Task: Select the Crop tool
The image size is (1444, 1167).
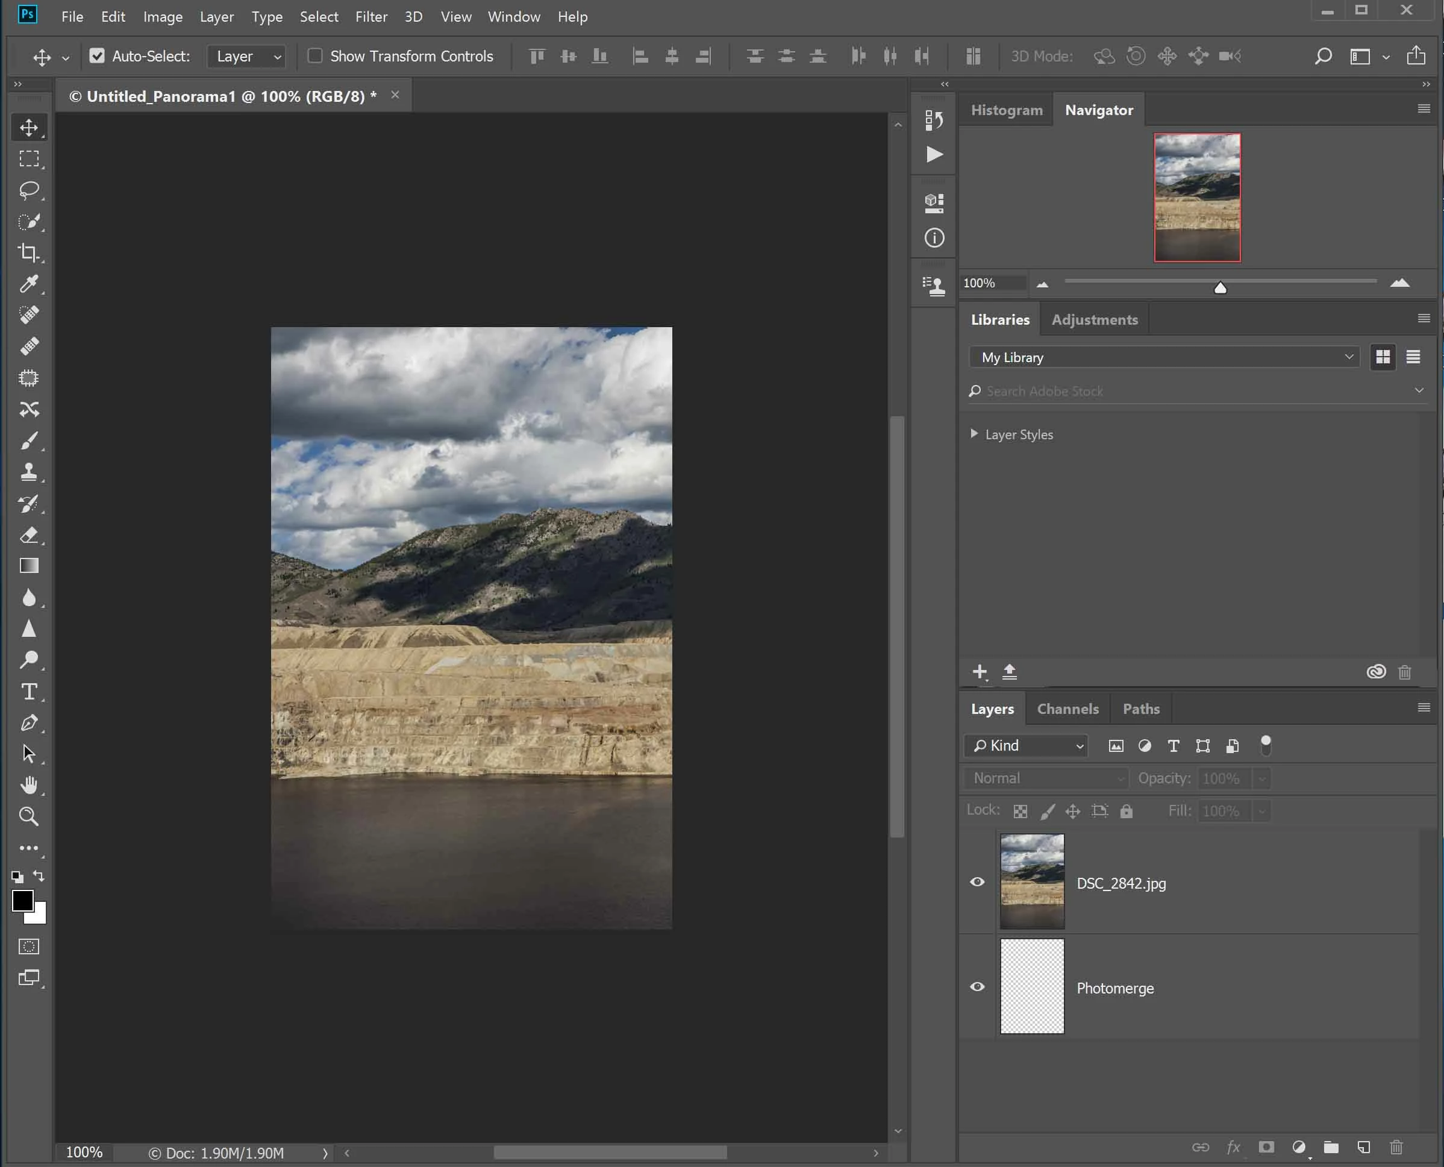Action: pyautogui.click(x=28, y=253)
